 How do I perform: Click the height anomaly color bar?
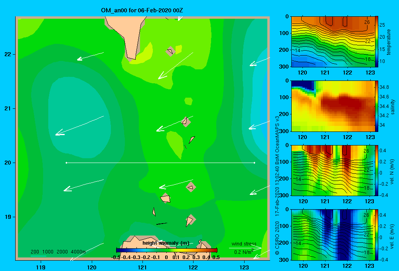tap(167, 250)
